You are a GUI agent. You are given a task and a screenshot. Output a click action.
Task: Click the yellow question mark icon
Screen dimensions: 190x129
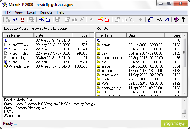coord(183,19)
